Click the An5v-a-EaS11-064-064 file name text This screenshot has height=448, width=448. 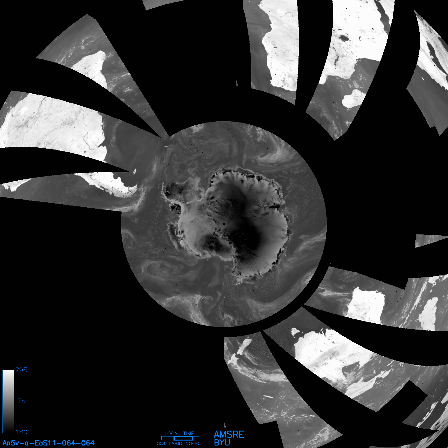pyautogui.click(x=48, y=443)
